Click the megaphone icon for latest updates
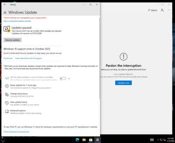 (x=7, y=78)
